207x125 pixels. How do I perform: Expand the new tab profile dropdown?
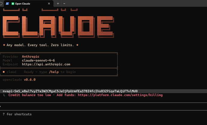64,4
